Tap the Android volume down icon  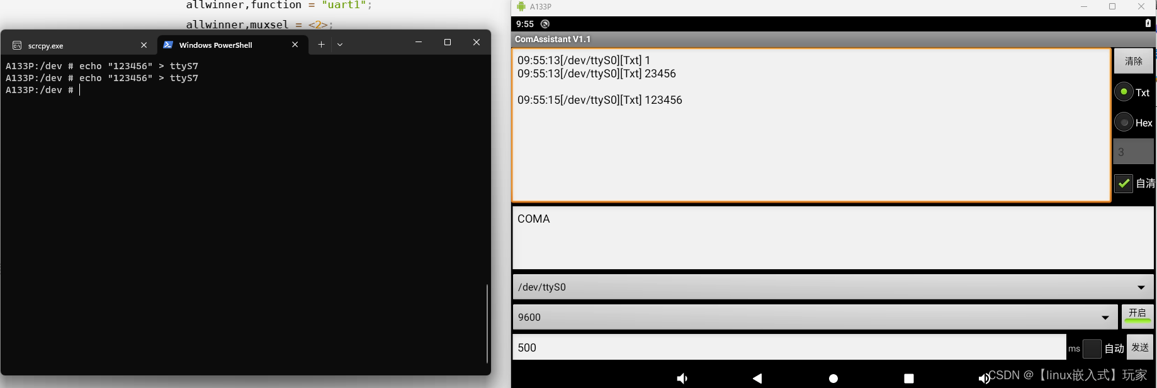(x=682, y=379)
